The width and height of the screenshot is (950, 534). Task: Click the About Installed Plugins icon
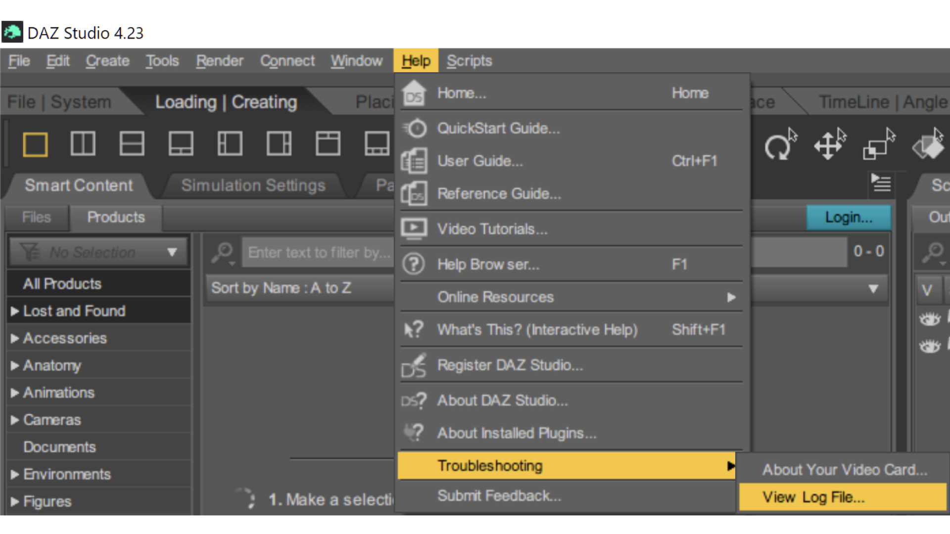pos(414,433)
